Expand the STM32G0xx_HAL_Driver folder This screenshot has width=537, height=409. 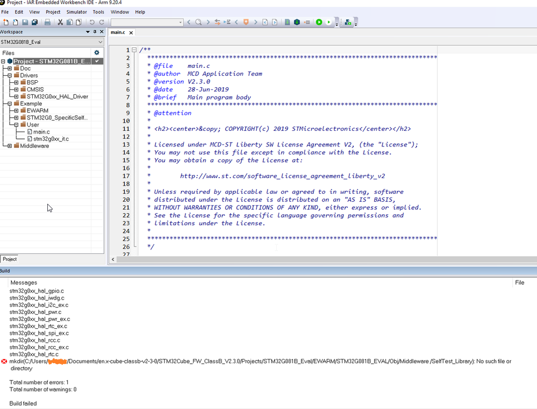coord(16,97)
